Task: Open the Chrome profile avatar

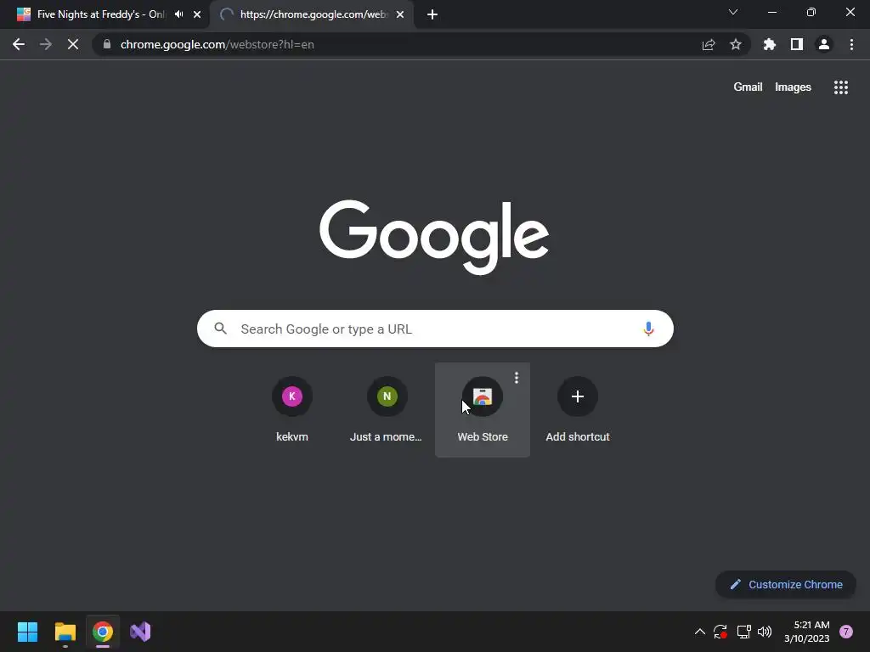Action: point(824,44)
